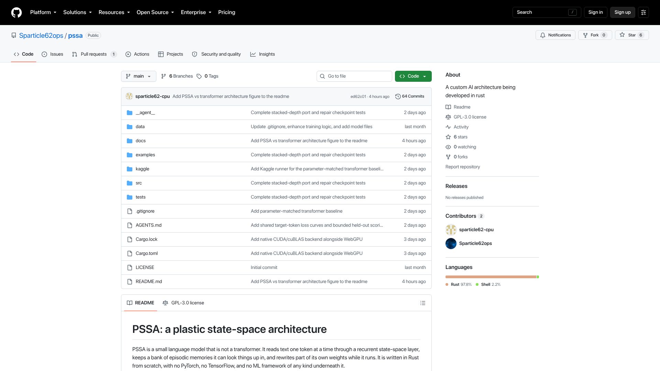660x371 pixels.
Task: Click the Rust segment of the languages bar
Action: 491,277
